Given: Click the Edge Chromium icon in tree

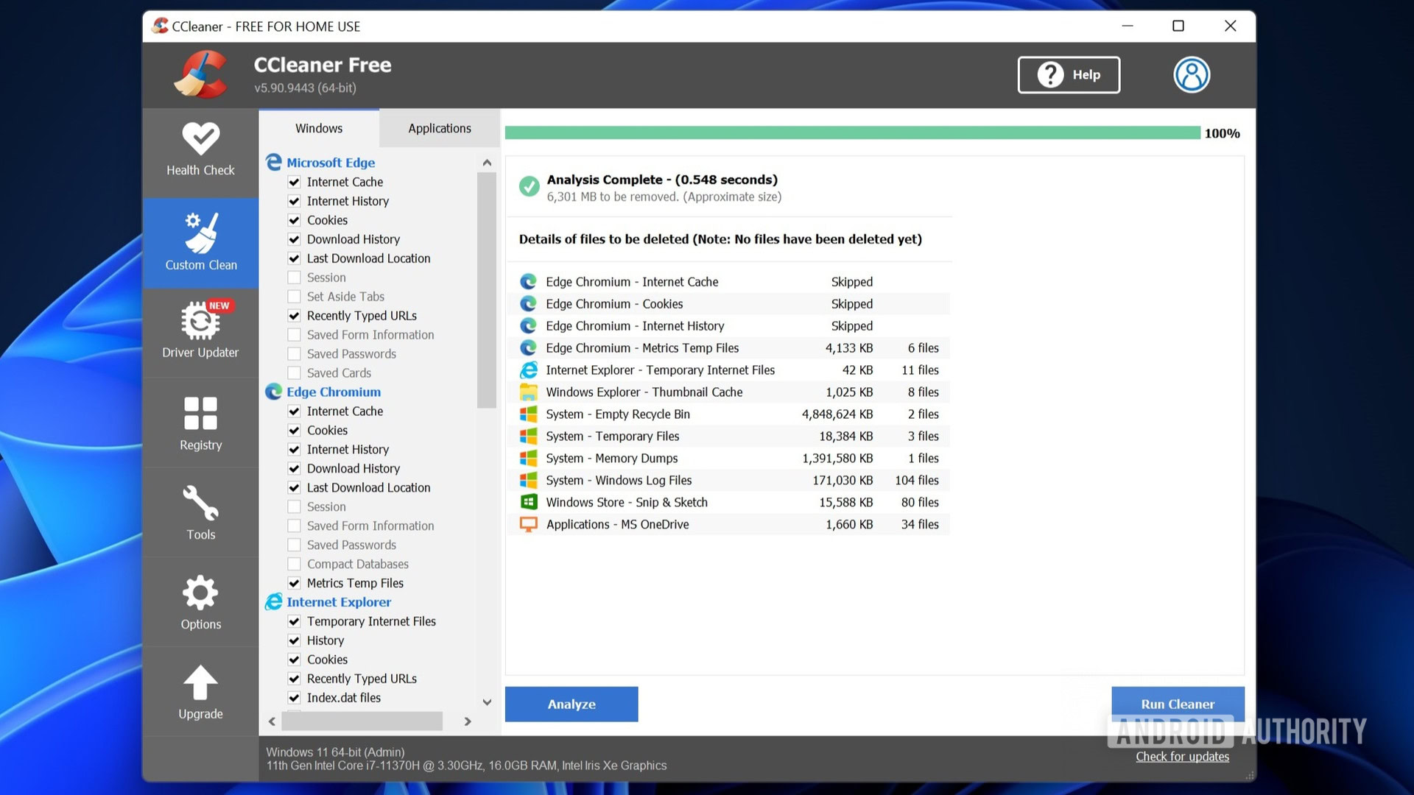Looking at the screenshot, I should [274, 392].
